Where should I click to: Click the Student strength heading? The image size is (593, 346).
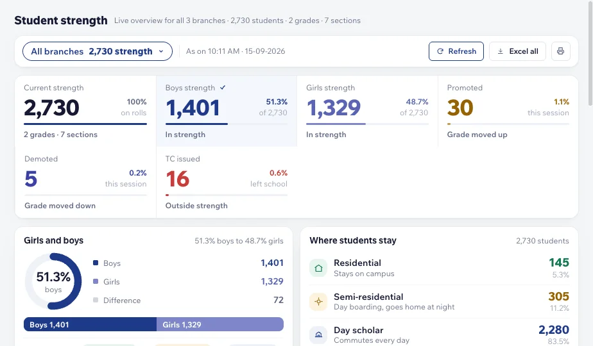tap(61, 21)
